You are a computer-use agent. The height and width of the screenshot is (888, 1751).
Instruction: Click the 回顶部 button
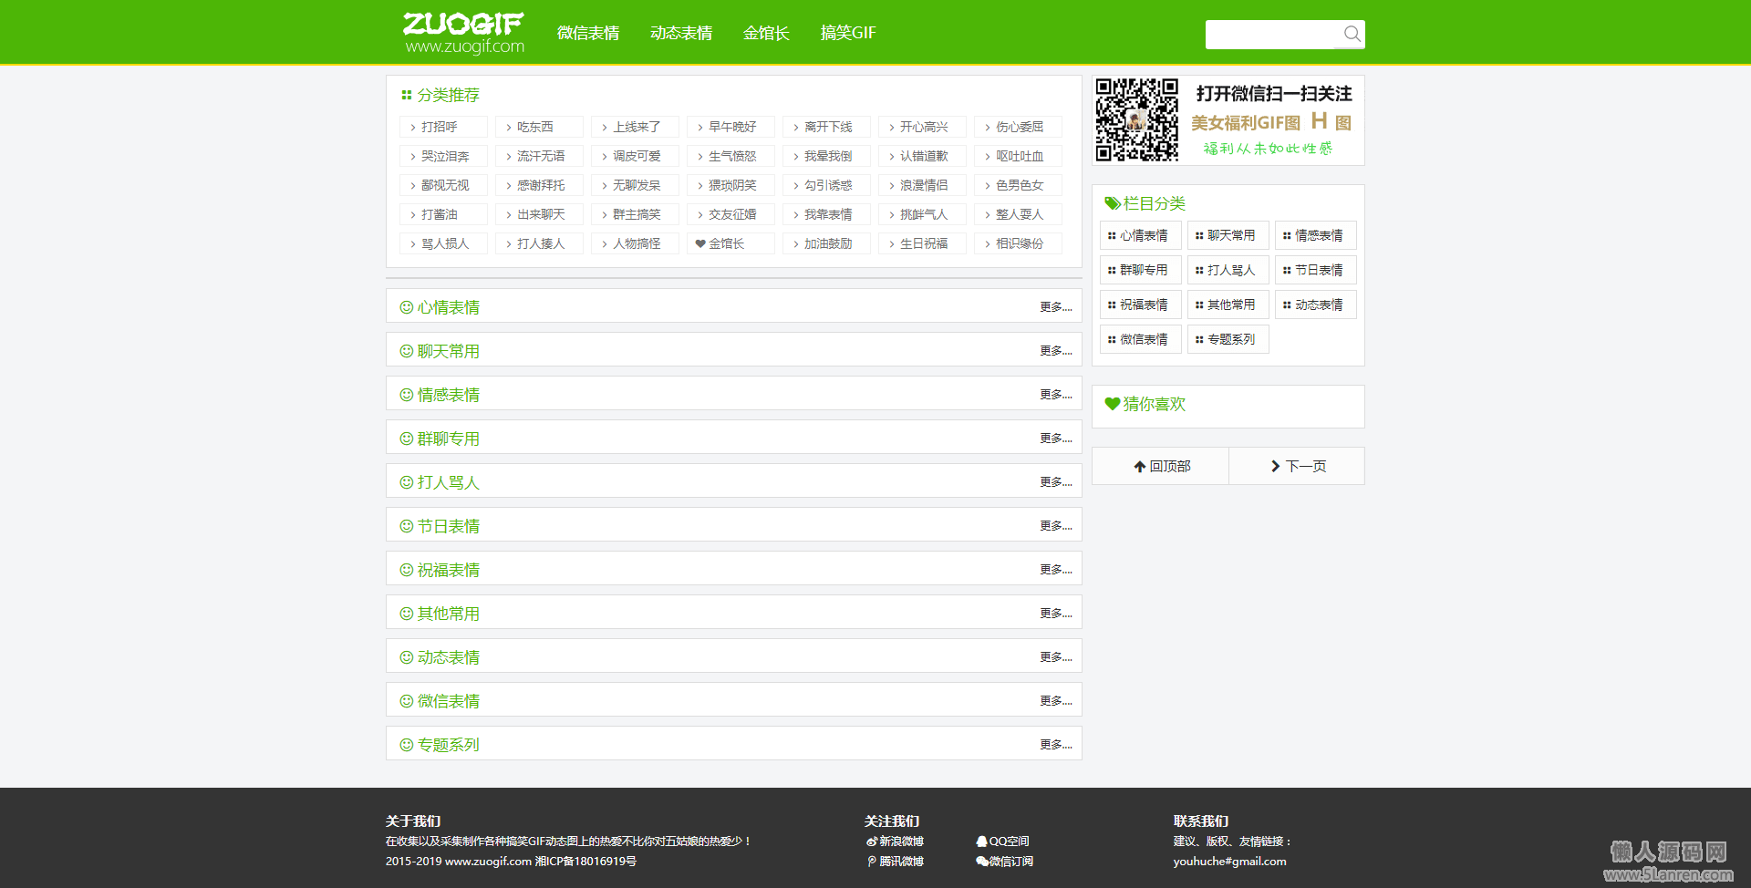1161,466
